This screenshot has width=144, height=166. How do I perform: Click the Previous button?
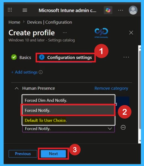pos(23,154)
